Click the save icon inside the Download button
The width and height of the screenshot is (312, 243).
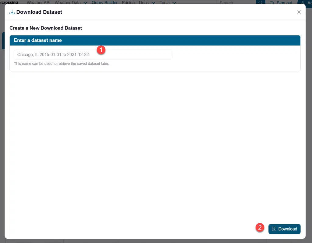click(274, 229)
